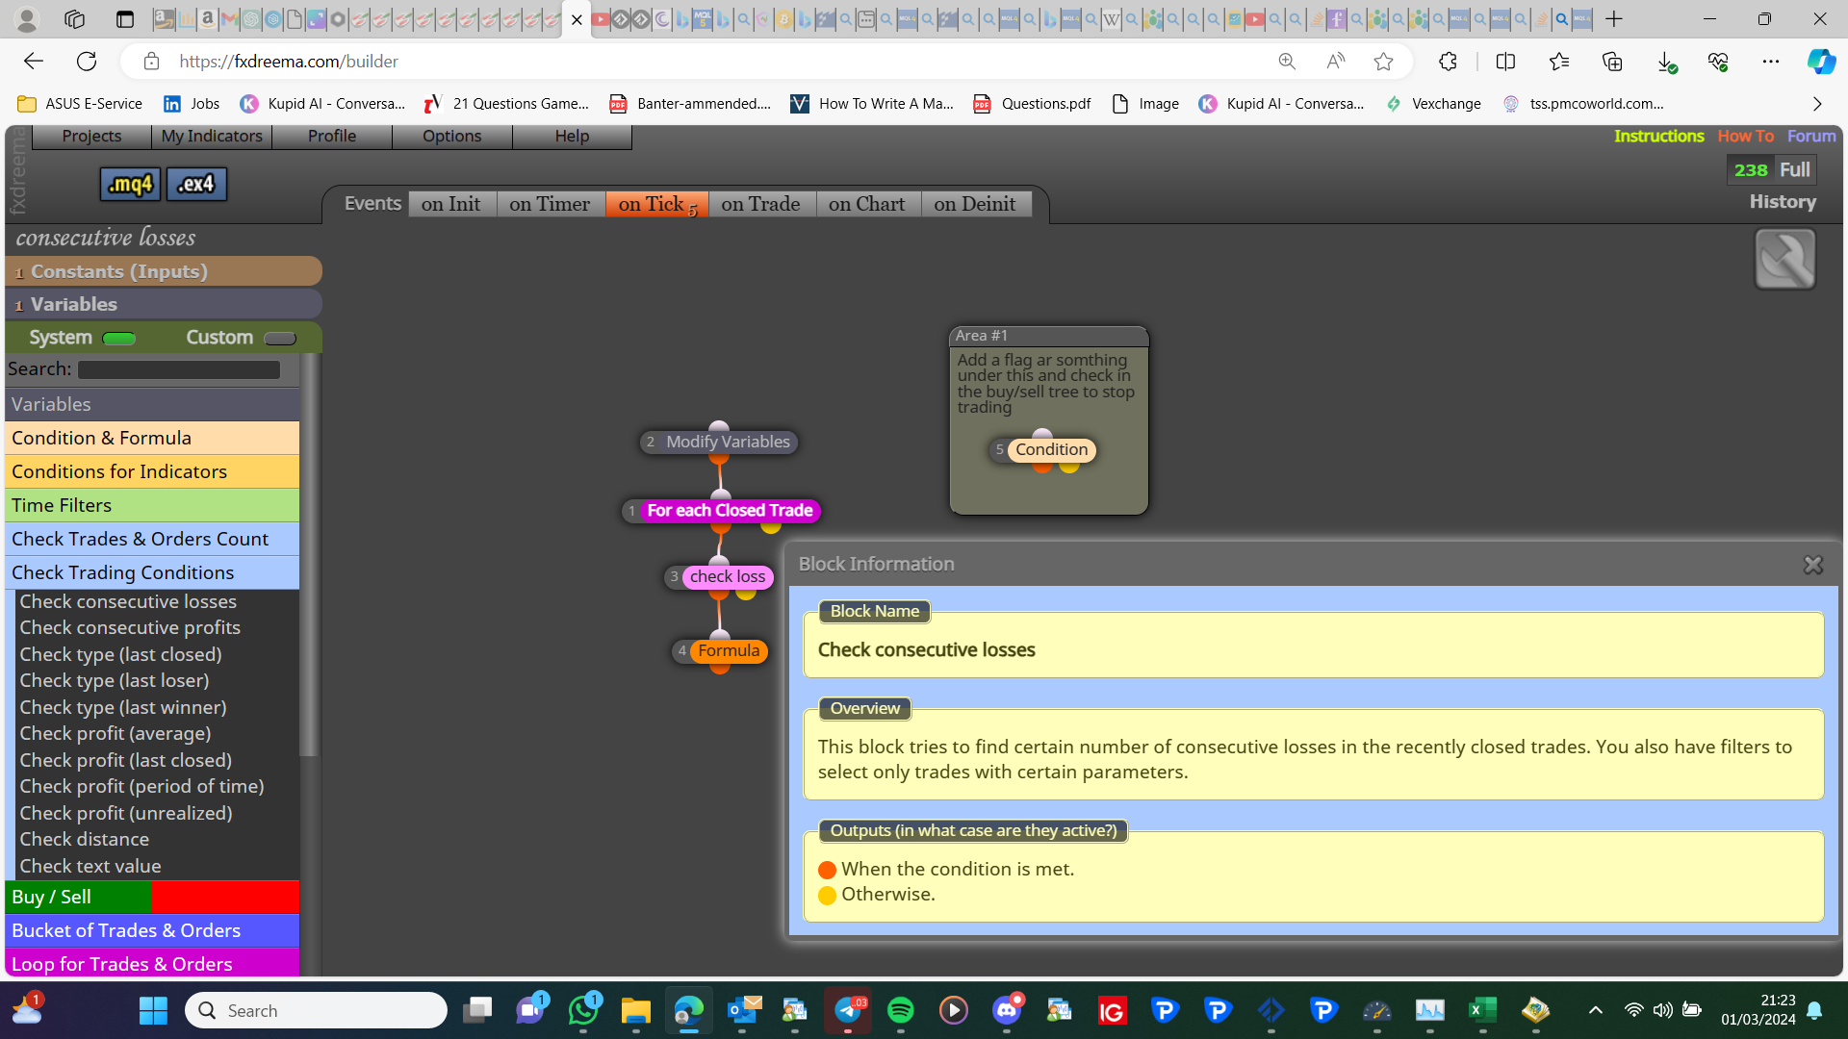Open the wrench tools icon
1848x1039 pixels.
pyautogui.click(x=1784, y=259)
